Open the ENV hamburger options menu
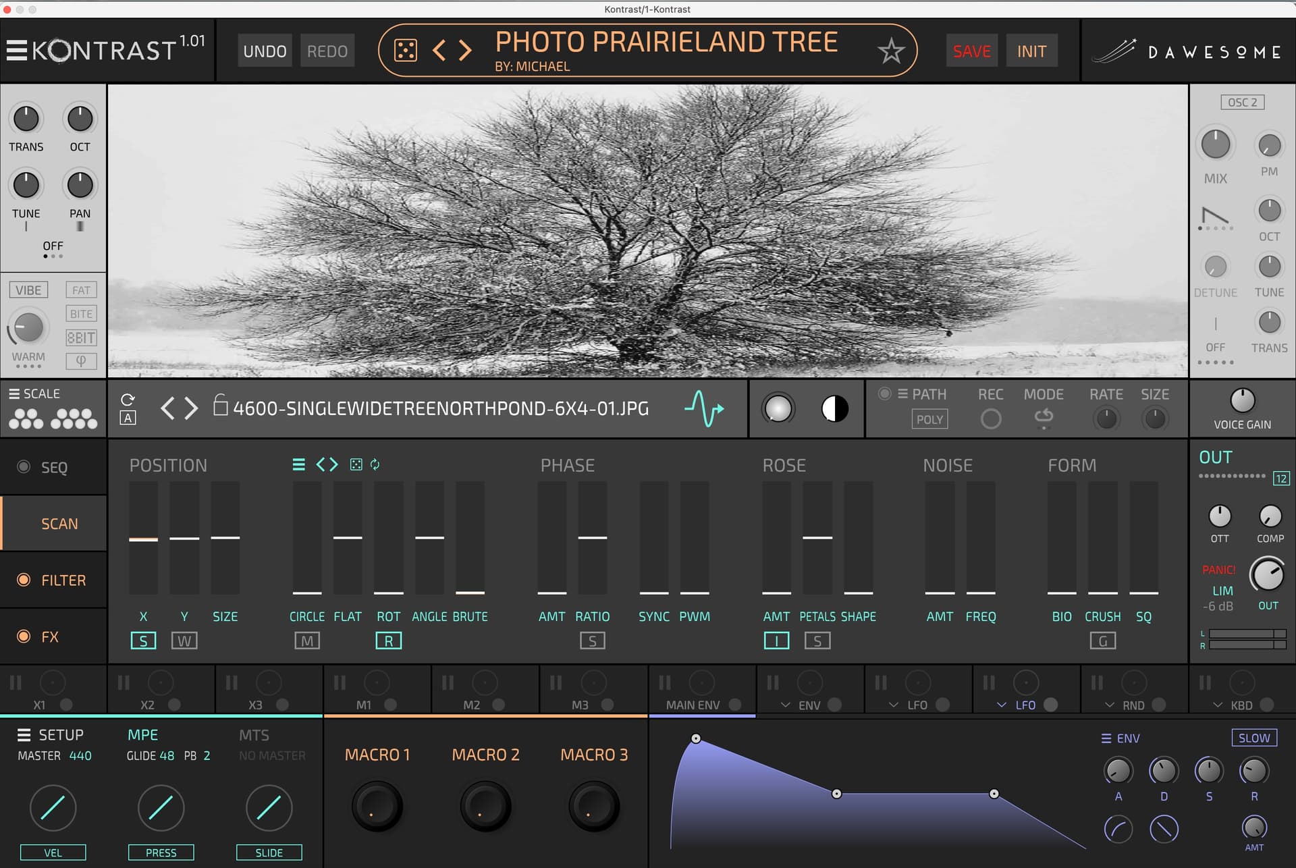1296x868 pixels. pos(1106,738)
